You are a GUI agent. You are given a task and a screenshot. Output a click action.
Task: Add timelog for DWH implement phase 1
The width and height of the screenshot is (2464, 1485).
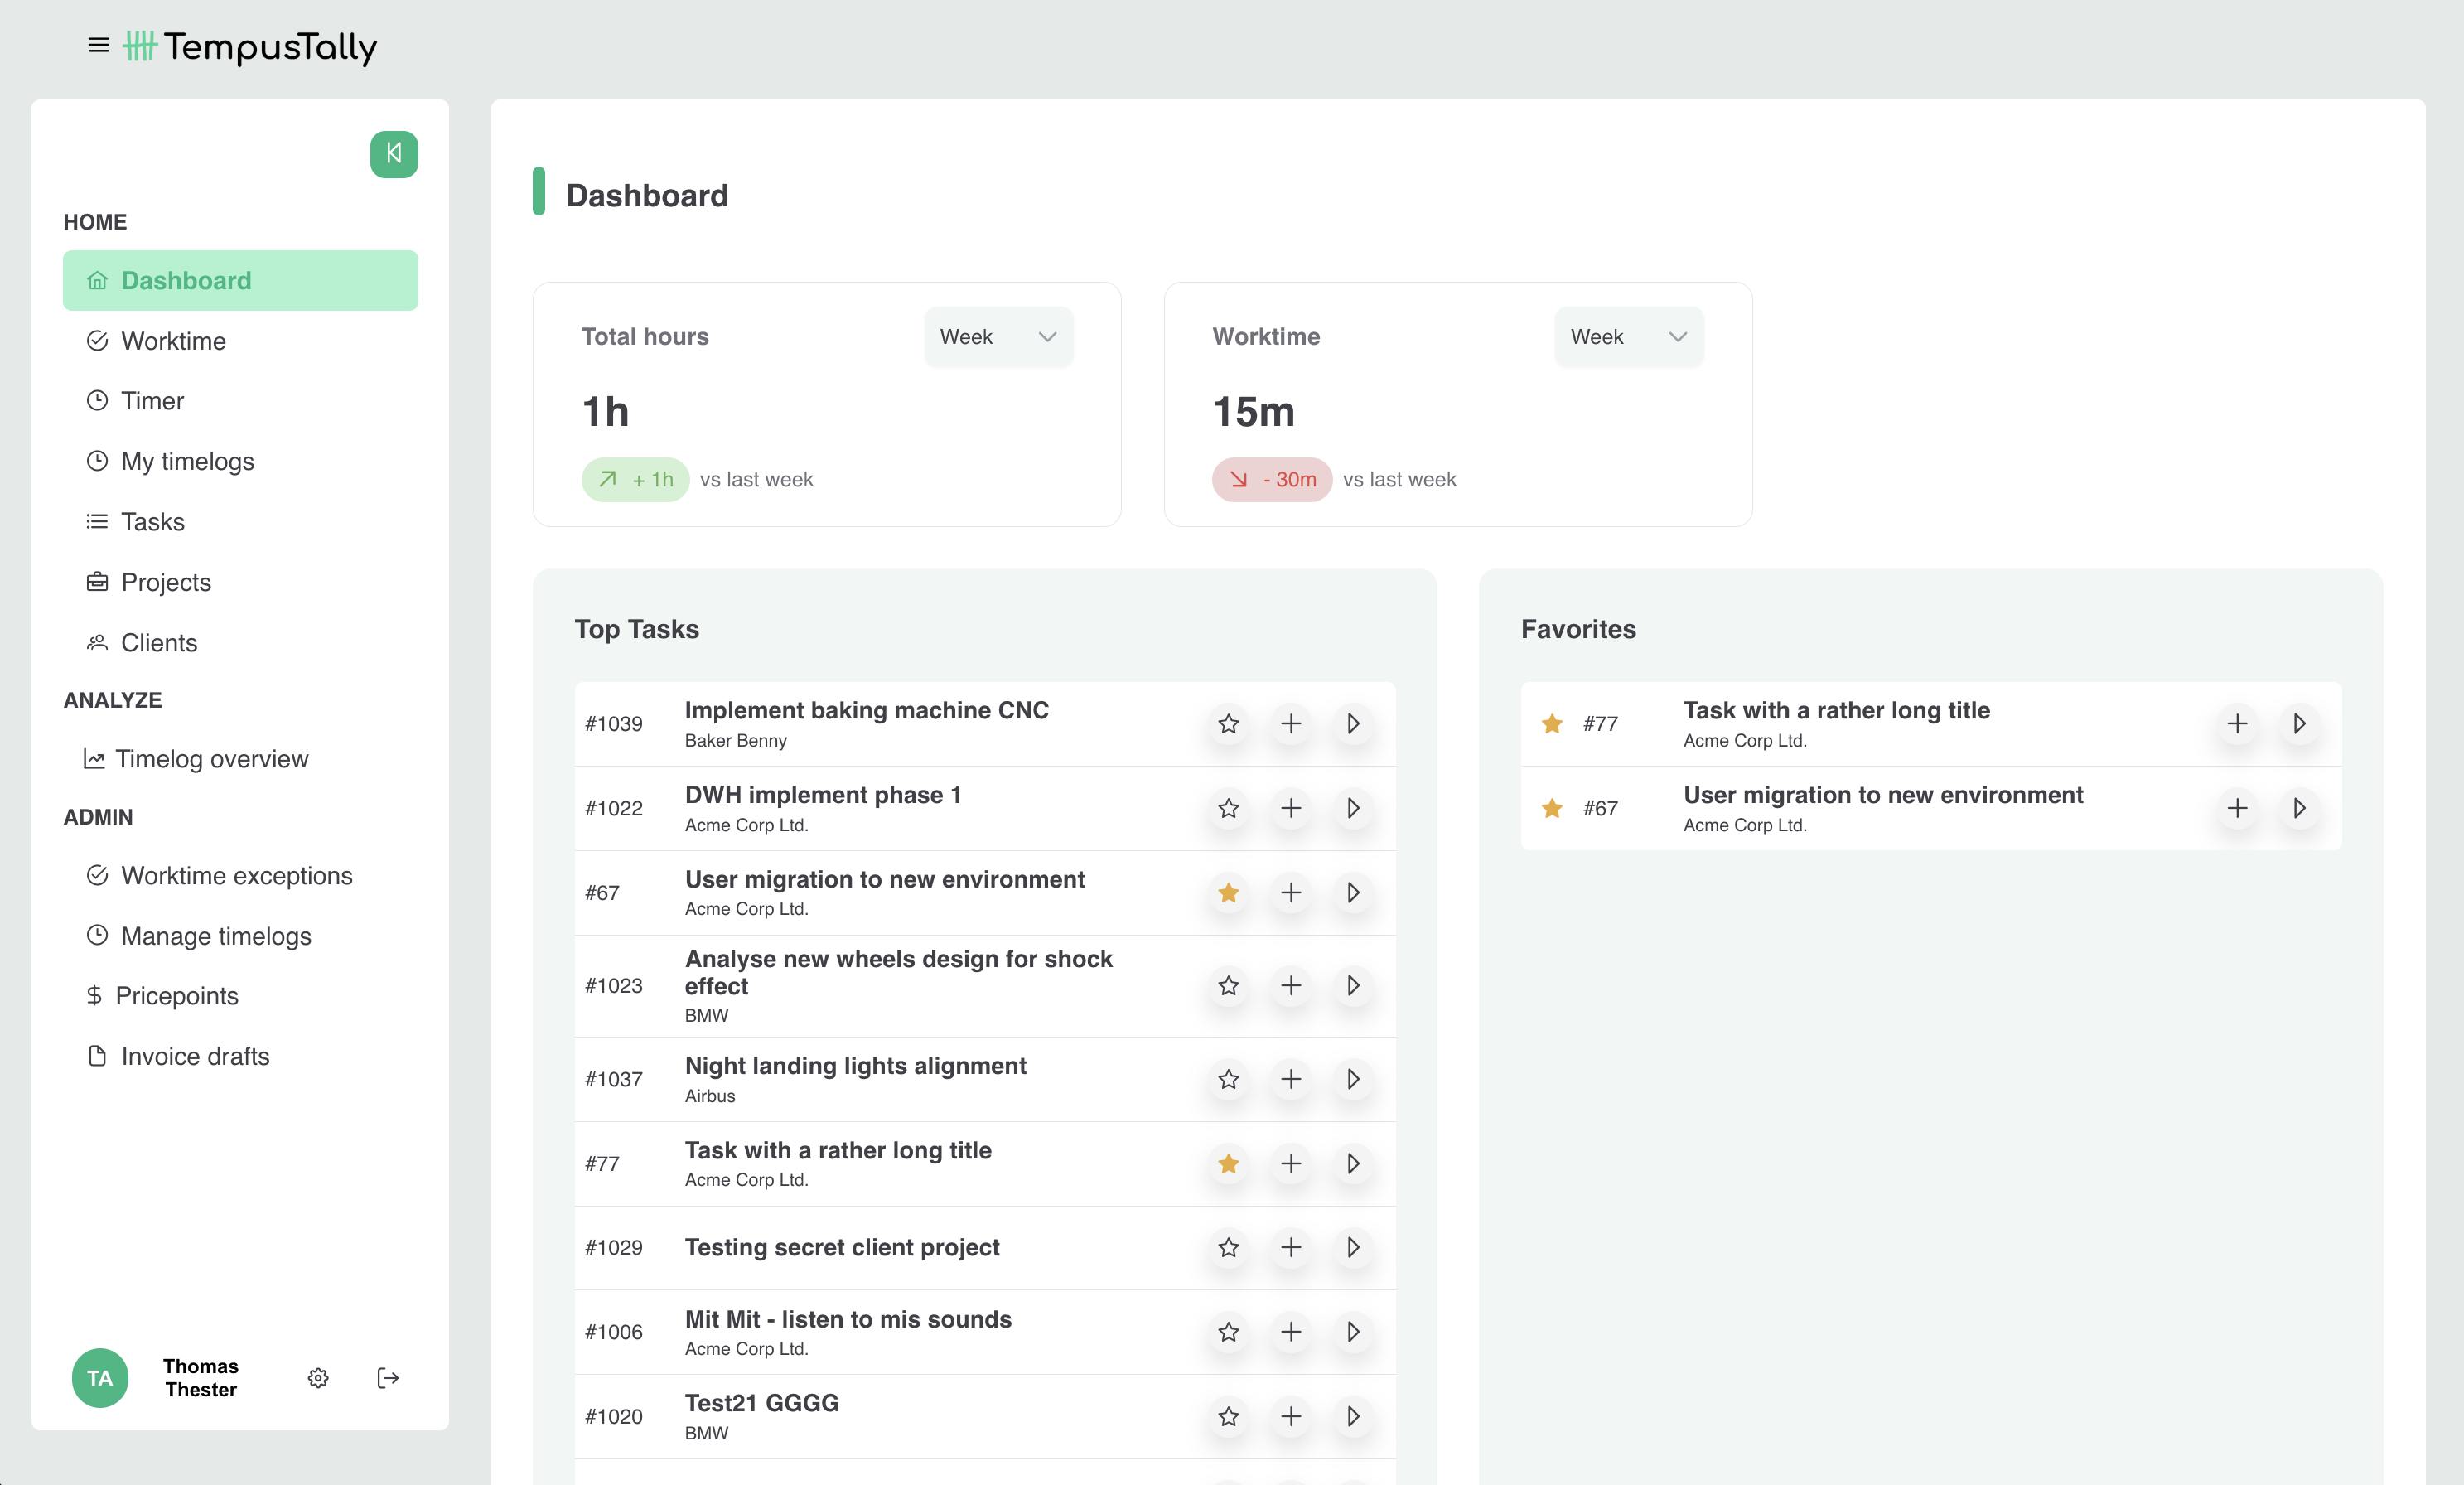pos(1291,809)
